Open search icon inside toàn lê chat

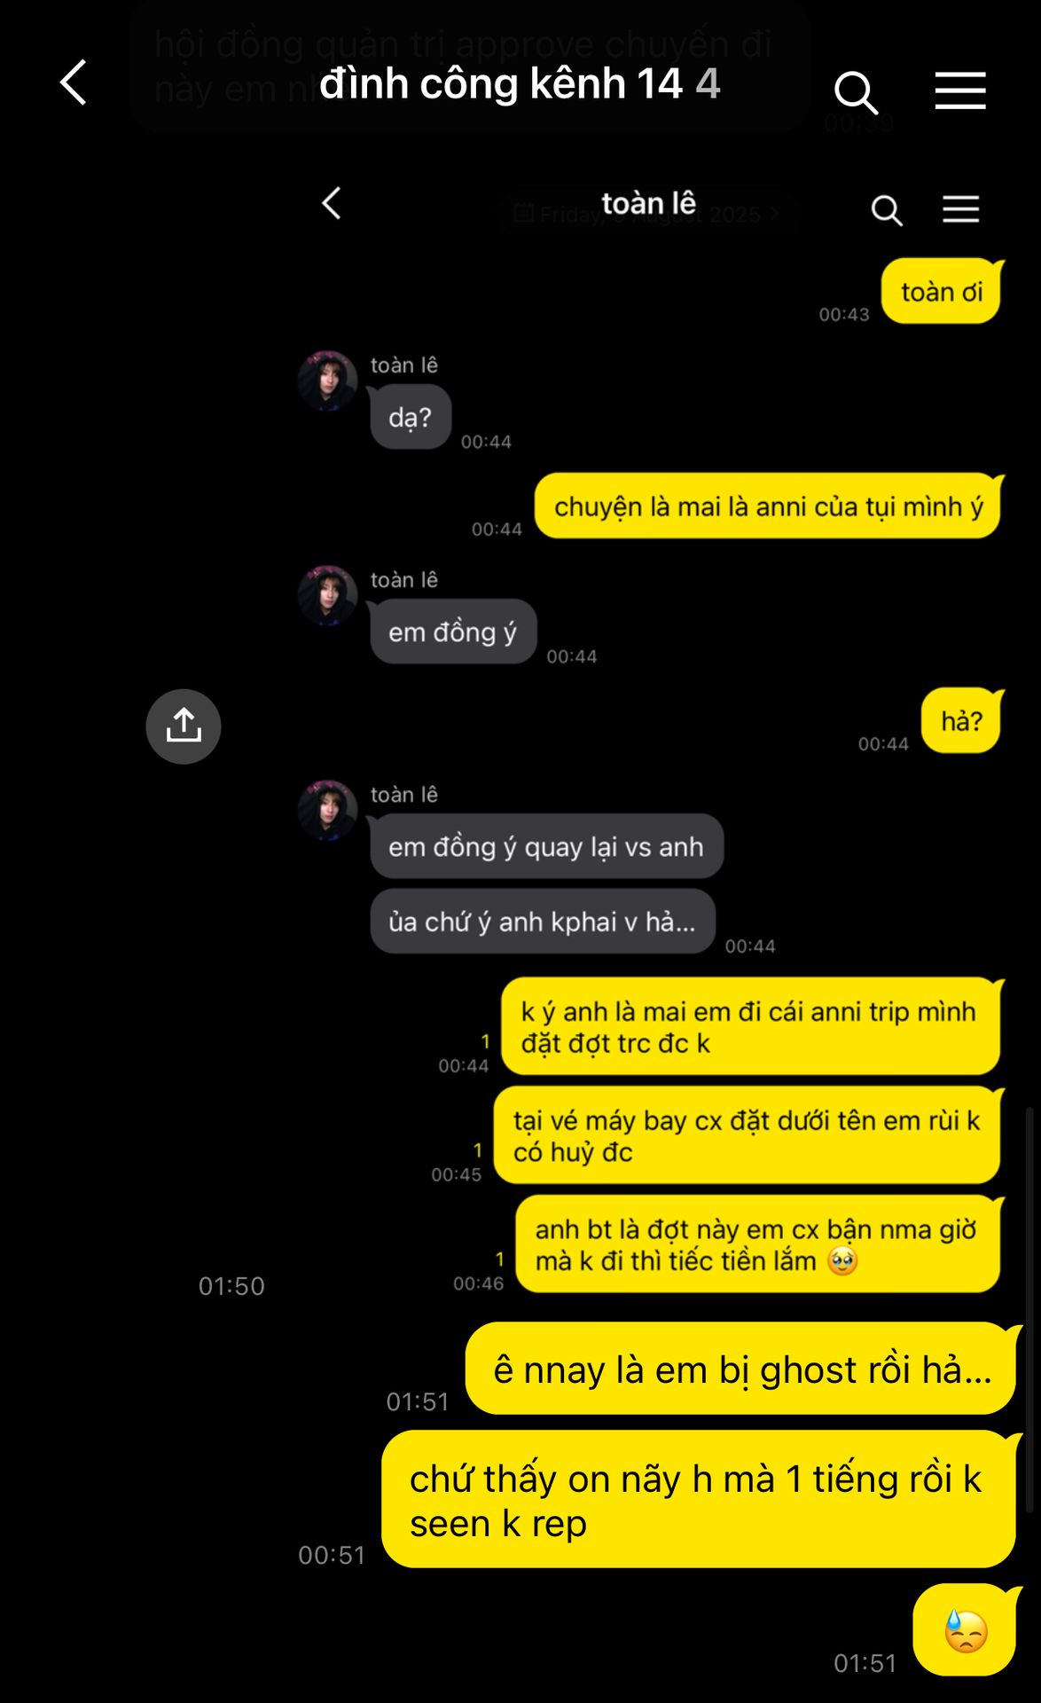tap(887, 210)
